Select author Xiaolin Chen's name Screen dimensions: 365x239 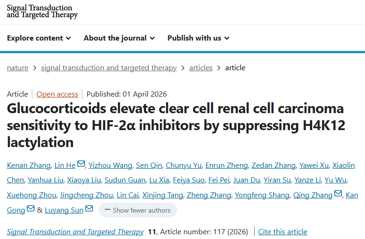point(344,165)
